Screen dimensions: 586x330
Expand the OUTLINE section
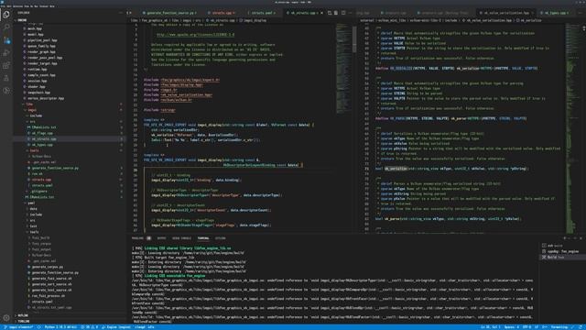coord(23,315)
